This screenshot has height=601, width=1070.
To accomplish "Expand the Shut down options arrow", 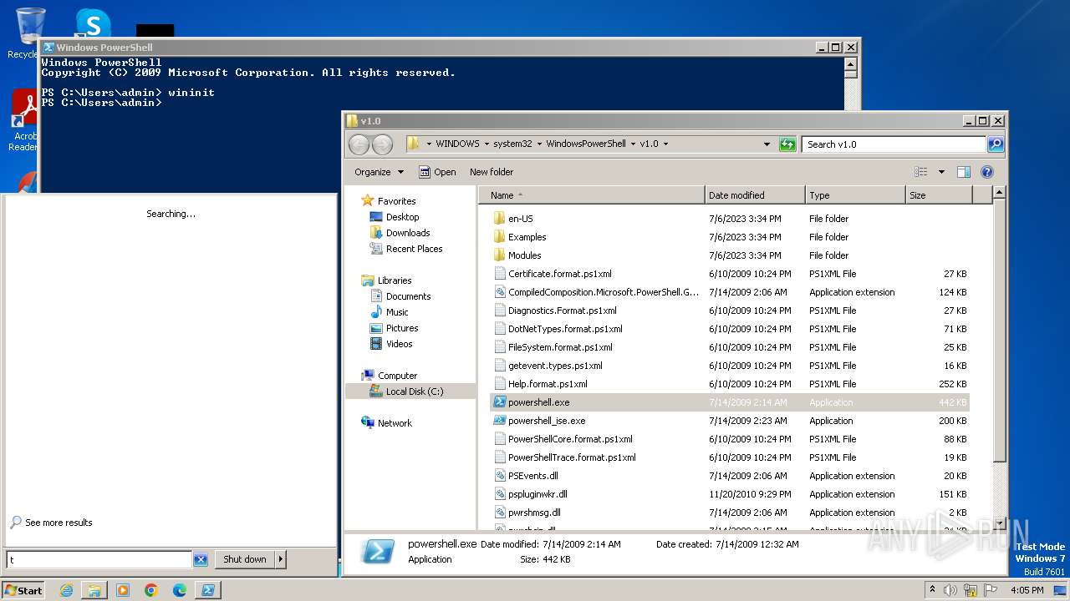I will [x=281, y=559].
